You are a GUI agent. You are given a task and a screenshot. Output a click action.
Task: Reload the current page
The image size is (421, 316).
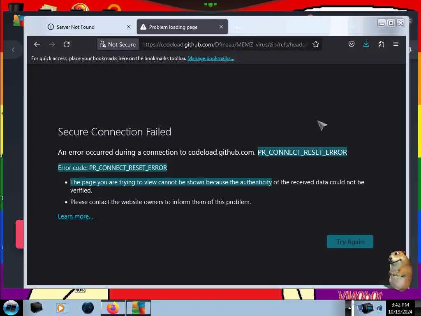pyautogui.click(x=67, y=44)
